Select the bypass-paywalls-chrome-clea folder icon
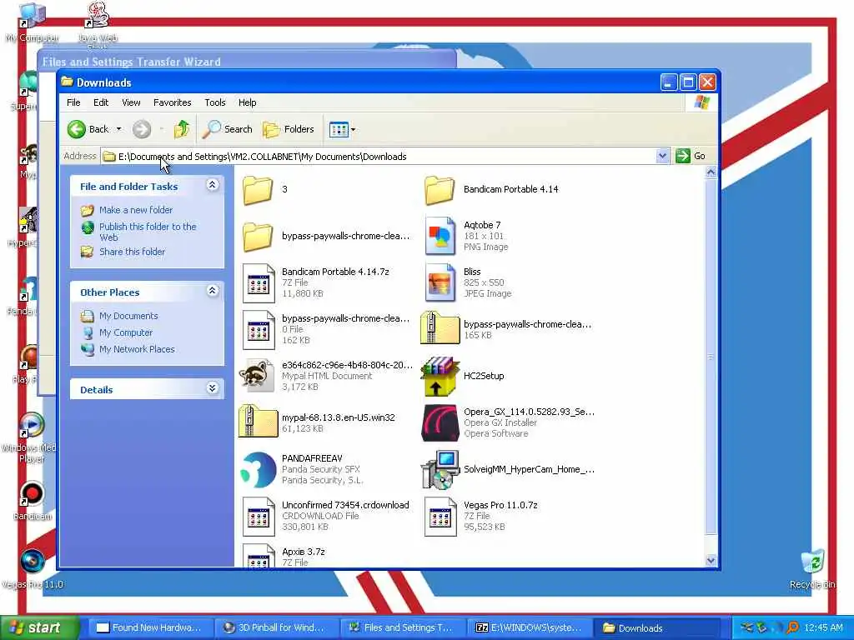The width and height of the screenshot is (854, 640). click(x=258, y=236)
